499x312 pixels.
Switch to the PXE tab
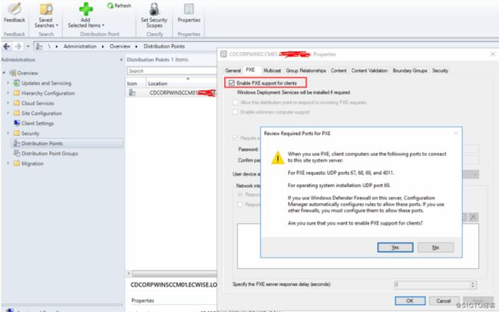[250, 70]
